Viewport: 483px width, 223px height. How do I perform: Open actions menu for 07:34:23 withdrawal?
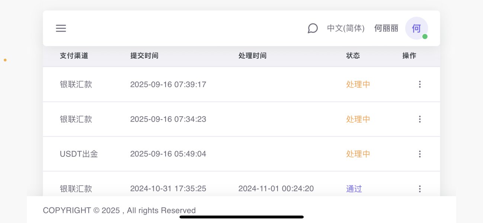[x=420, y=119]
